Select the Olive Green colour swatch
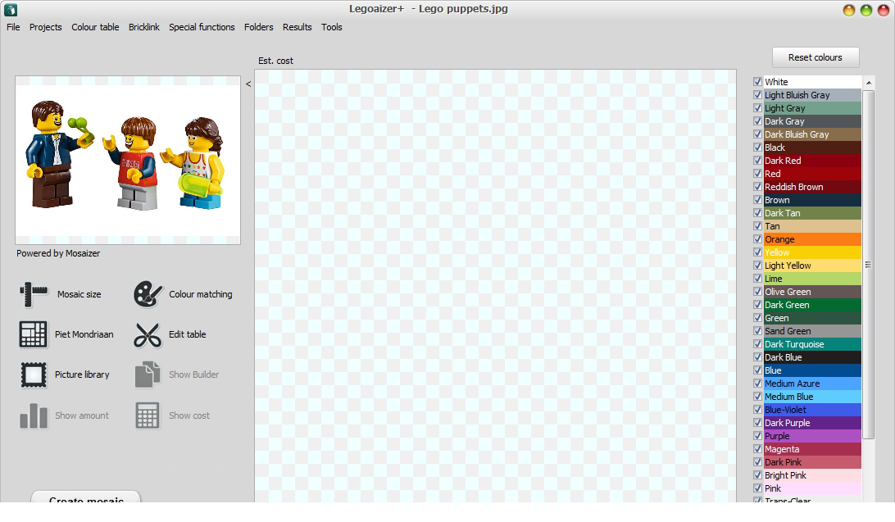895x522 pixels. (x=812, y=292)
